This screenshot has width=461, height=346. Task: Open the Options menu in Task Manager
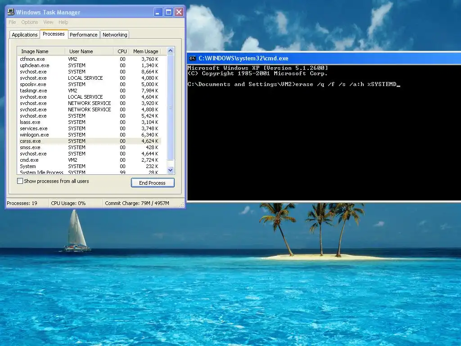pyautogui.click(x=29, y=22)
